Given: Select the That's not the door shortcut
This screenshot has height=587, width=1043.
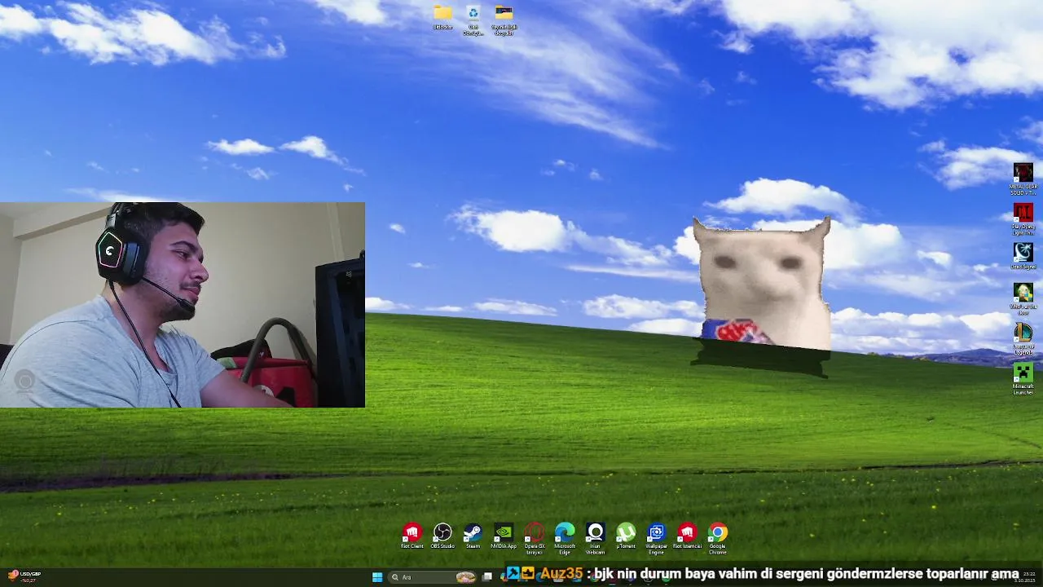Looking at the screenshot, I should [x=1023, y=298].
